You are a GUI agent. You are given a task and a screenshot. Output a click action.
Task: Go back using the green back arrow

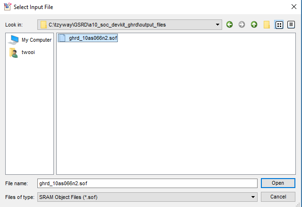tap(229, 25)
